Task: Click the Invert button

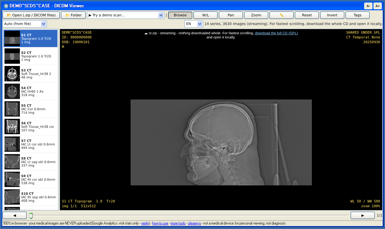Action: click(332, 15)
